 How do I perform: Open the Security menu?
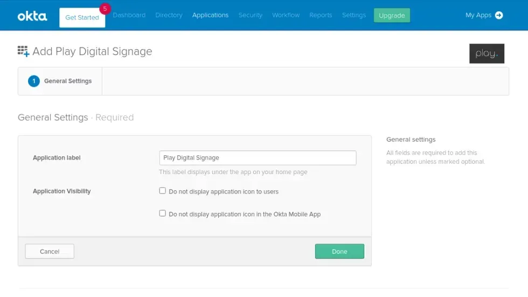[250, 15]
